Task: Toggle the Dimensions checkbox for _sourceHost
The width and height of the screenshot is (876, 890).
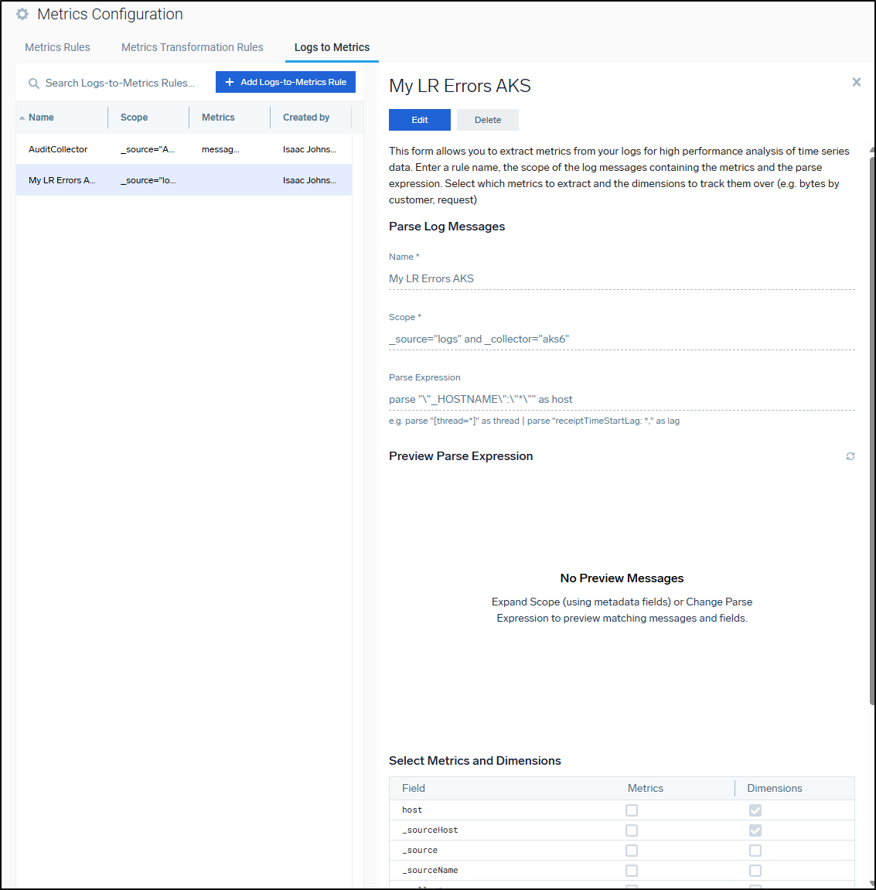Action: 755,830
